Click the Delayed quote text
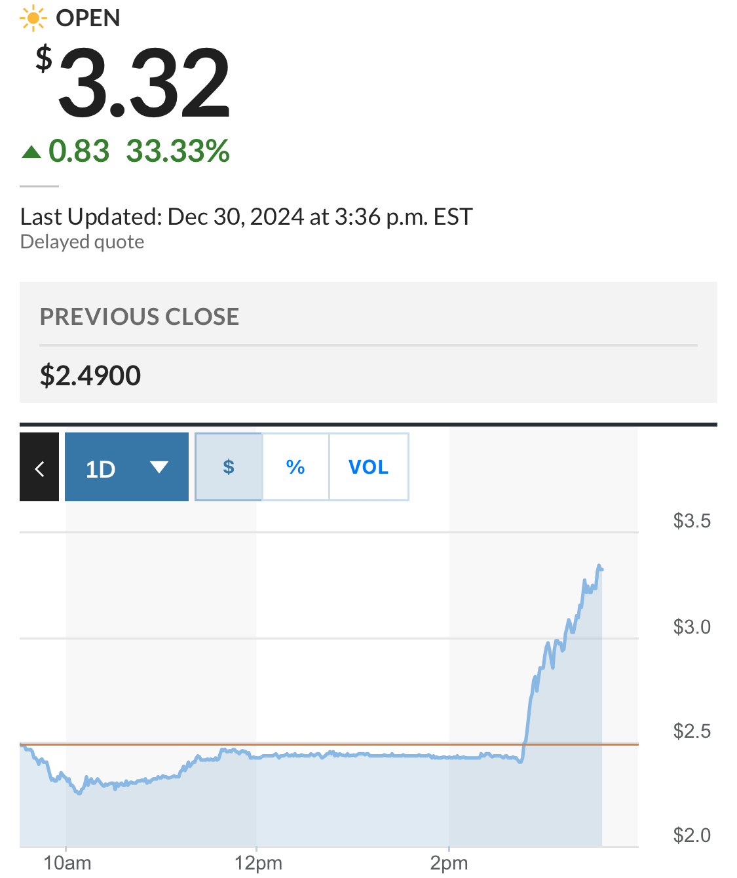This screenshot has width=737, height=878. pyautogui.click(x=82, y=242)
